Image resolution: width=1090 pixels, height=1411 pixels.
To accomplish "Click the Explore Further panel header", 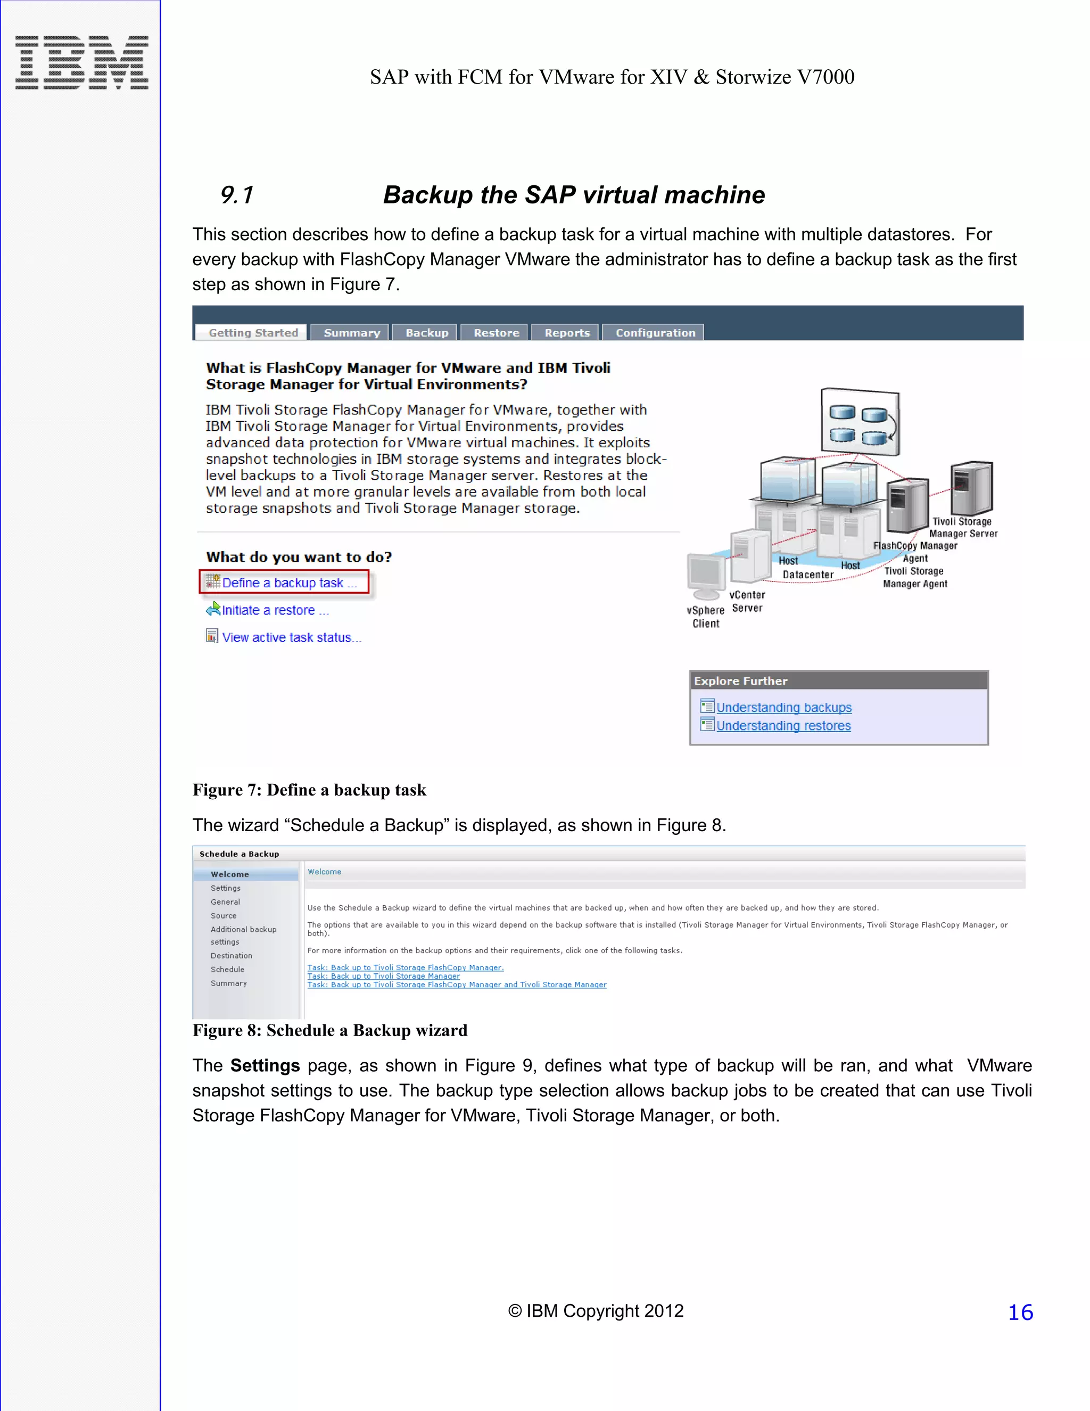I will click(x=839, y=680).
